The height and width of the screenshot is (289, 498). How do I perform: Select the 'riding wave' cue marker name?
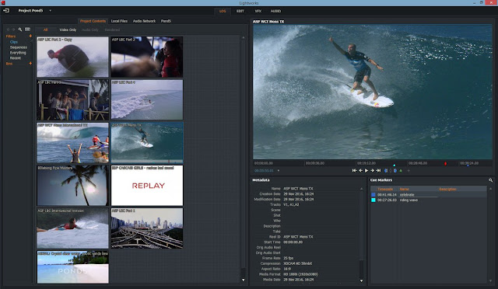pos(409,200)
